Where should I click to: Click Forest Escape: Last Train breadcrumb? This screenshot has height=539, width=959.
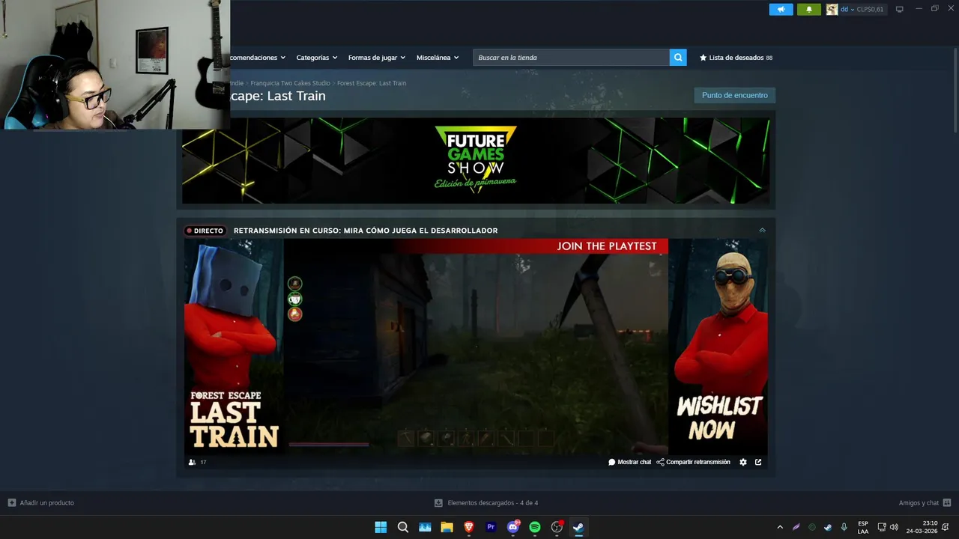(372, 83)
